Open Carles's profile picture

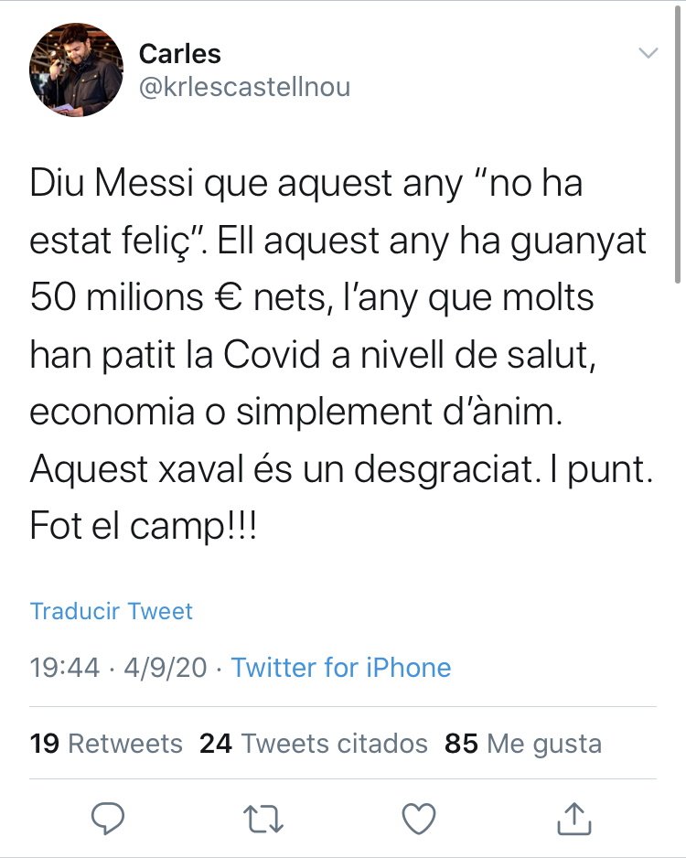click(x=76, y=69)
